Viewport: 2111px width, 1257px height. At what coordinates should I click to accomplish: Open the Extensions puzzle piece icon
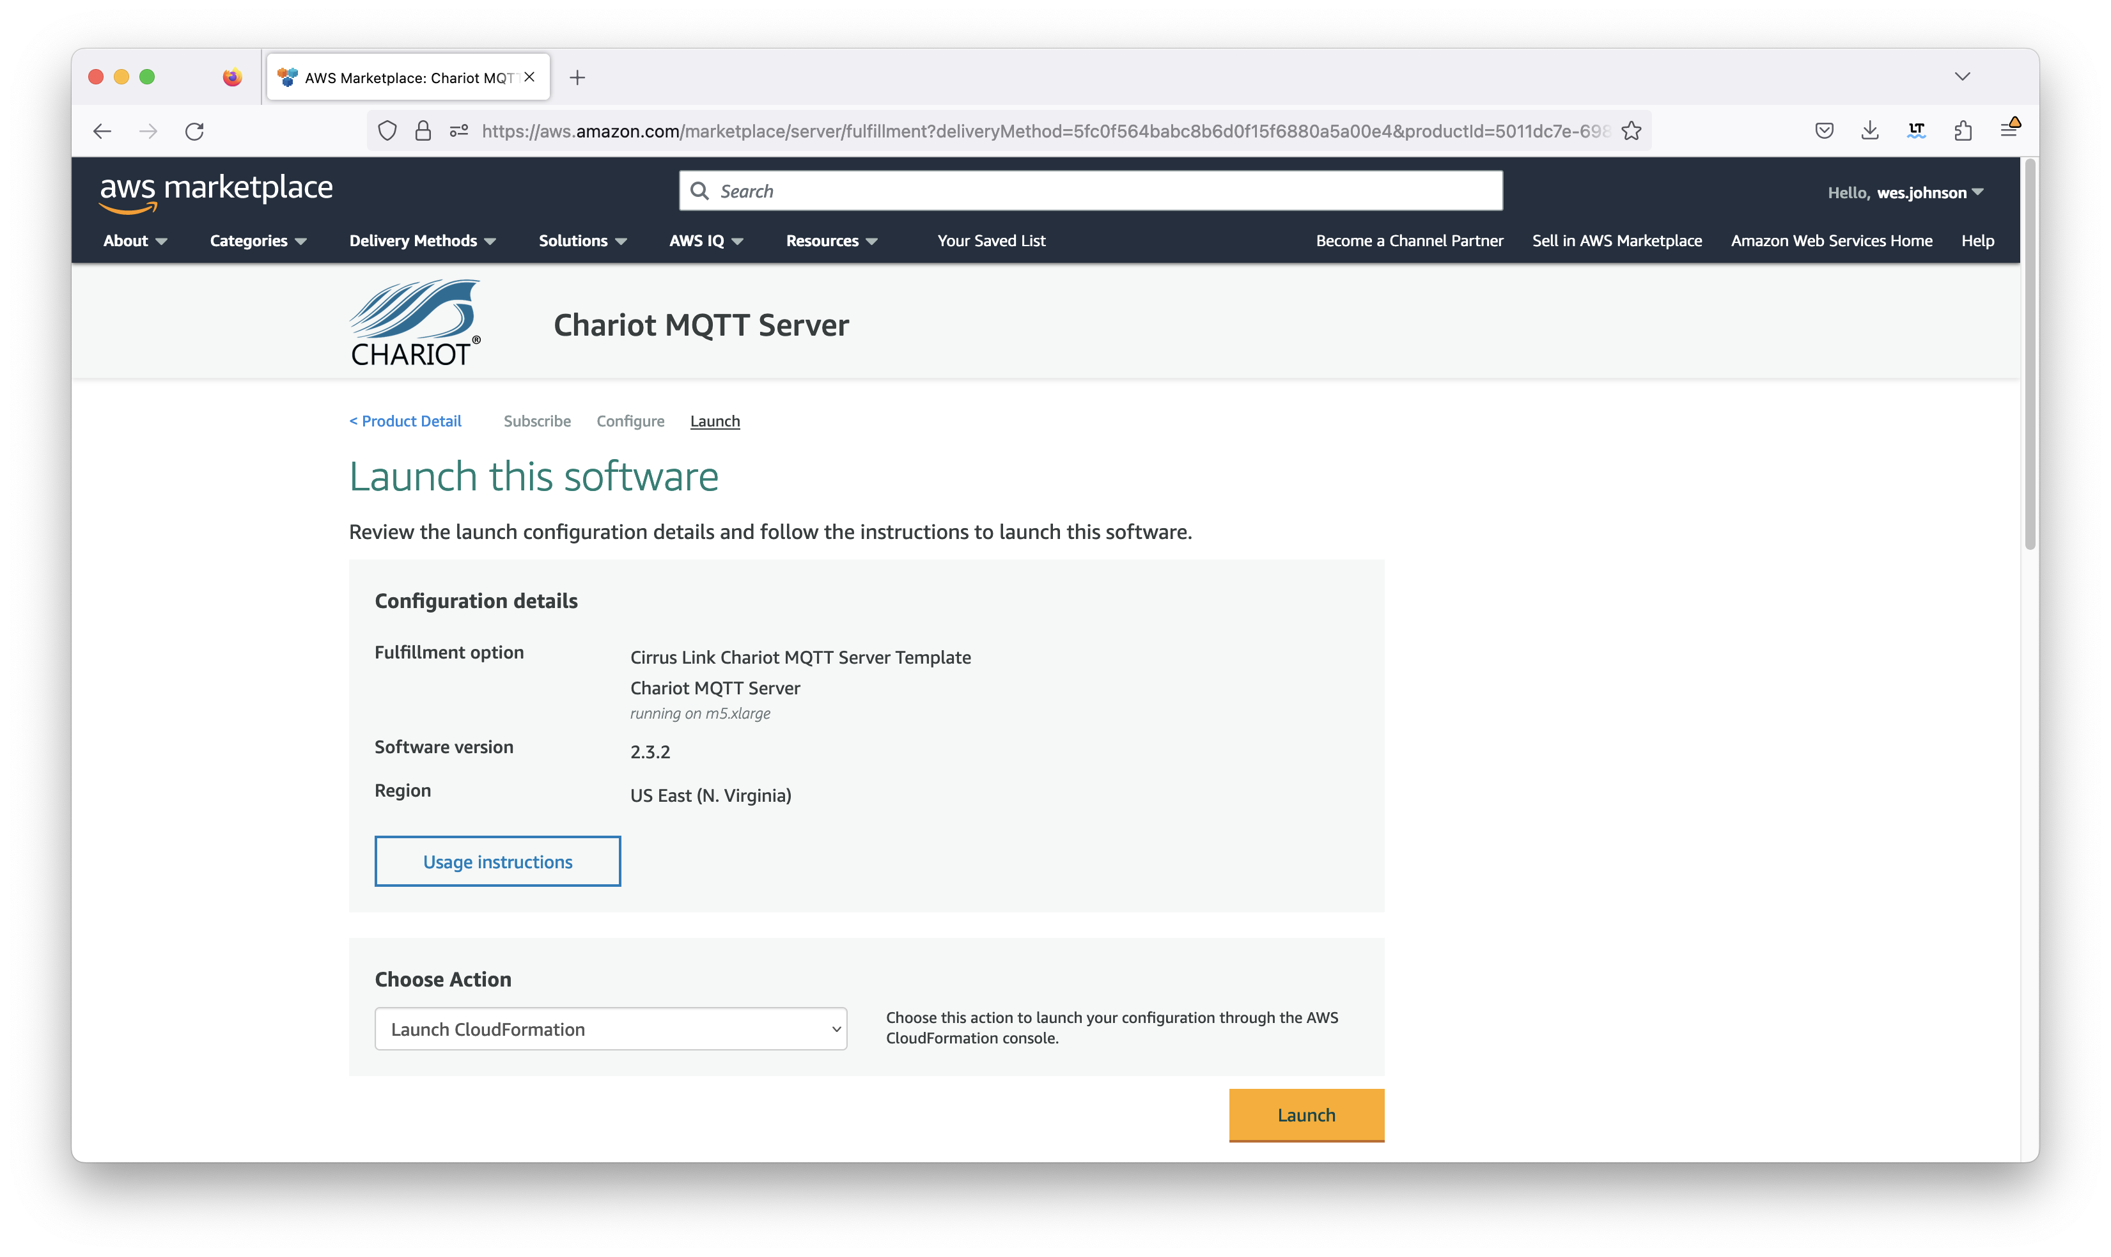tap(1964, 130)
